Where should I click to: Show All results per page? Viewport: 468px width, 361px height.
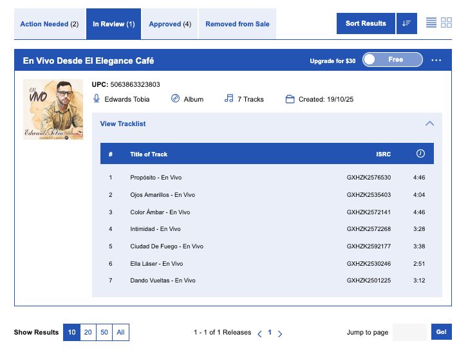coord(120,333)
